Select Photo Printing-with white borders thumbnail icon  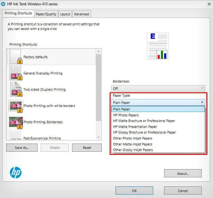(16, 106)
